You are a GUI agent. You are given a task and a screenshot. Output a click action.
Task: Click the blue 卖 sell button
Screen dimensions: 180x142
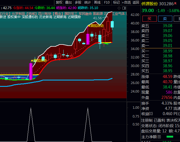[165, 19]
